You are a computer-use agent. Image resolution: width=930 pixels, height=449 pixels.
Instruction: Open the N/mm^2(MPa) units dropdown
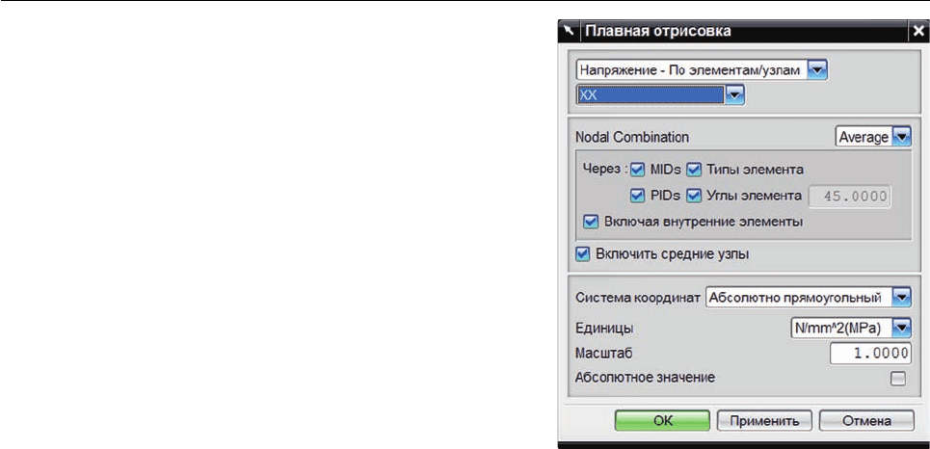901,327
